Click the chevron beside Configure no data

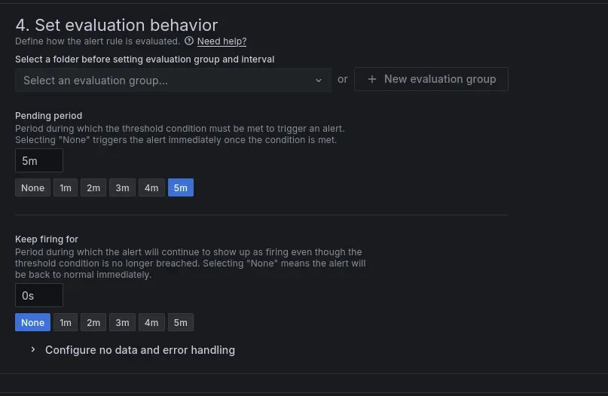tap(33, 349)
